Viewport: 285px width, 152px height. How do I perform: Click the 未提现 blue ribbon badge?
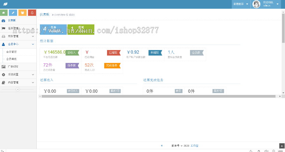tap(155, 53)
